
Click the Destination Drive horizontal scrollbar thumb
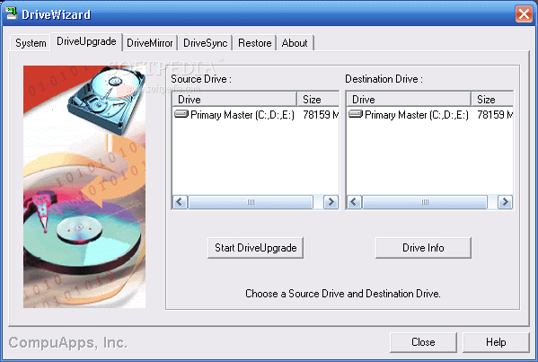coord(425,202)
